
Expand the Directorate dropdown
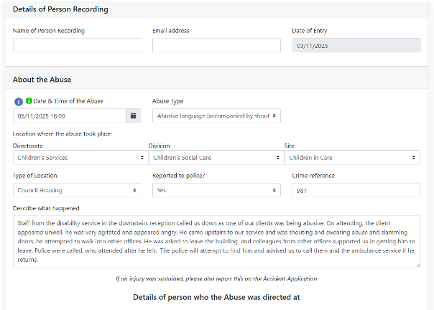(78, 157)
